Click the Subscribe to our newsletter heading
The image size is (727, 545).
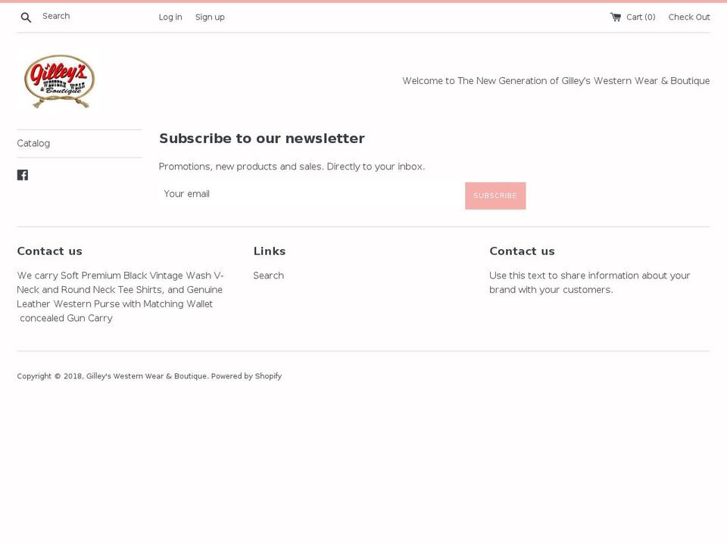[x=262, y=138]
